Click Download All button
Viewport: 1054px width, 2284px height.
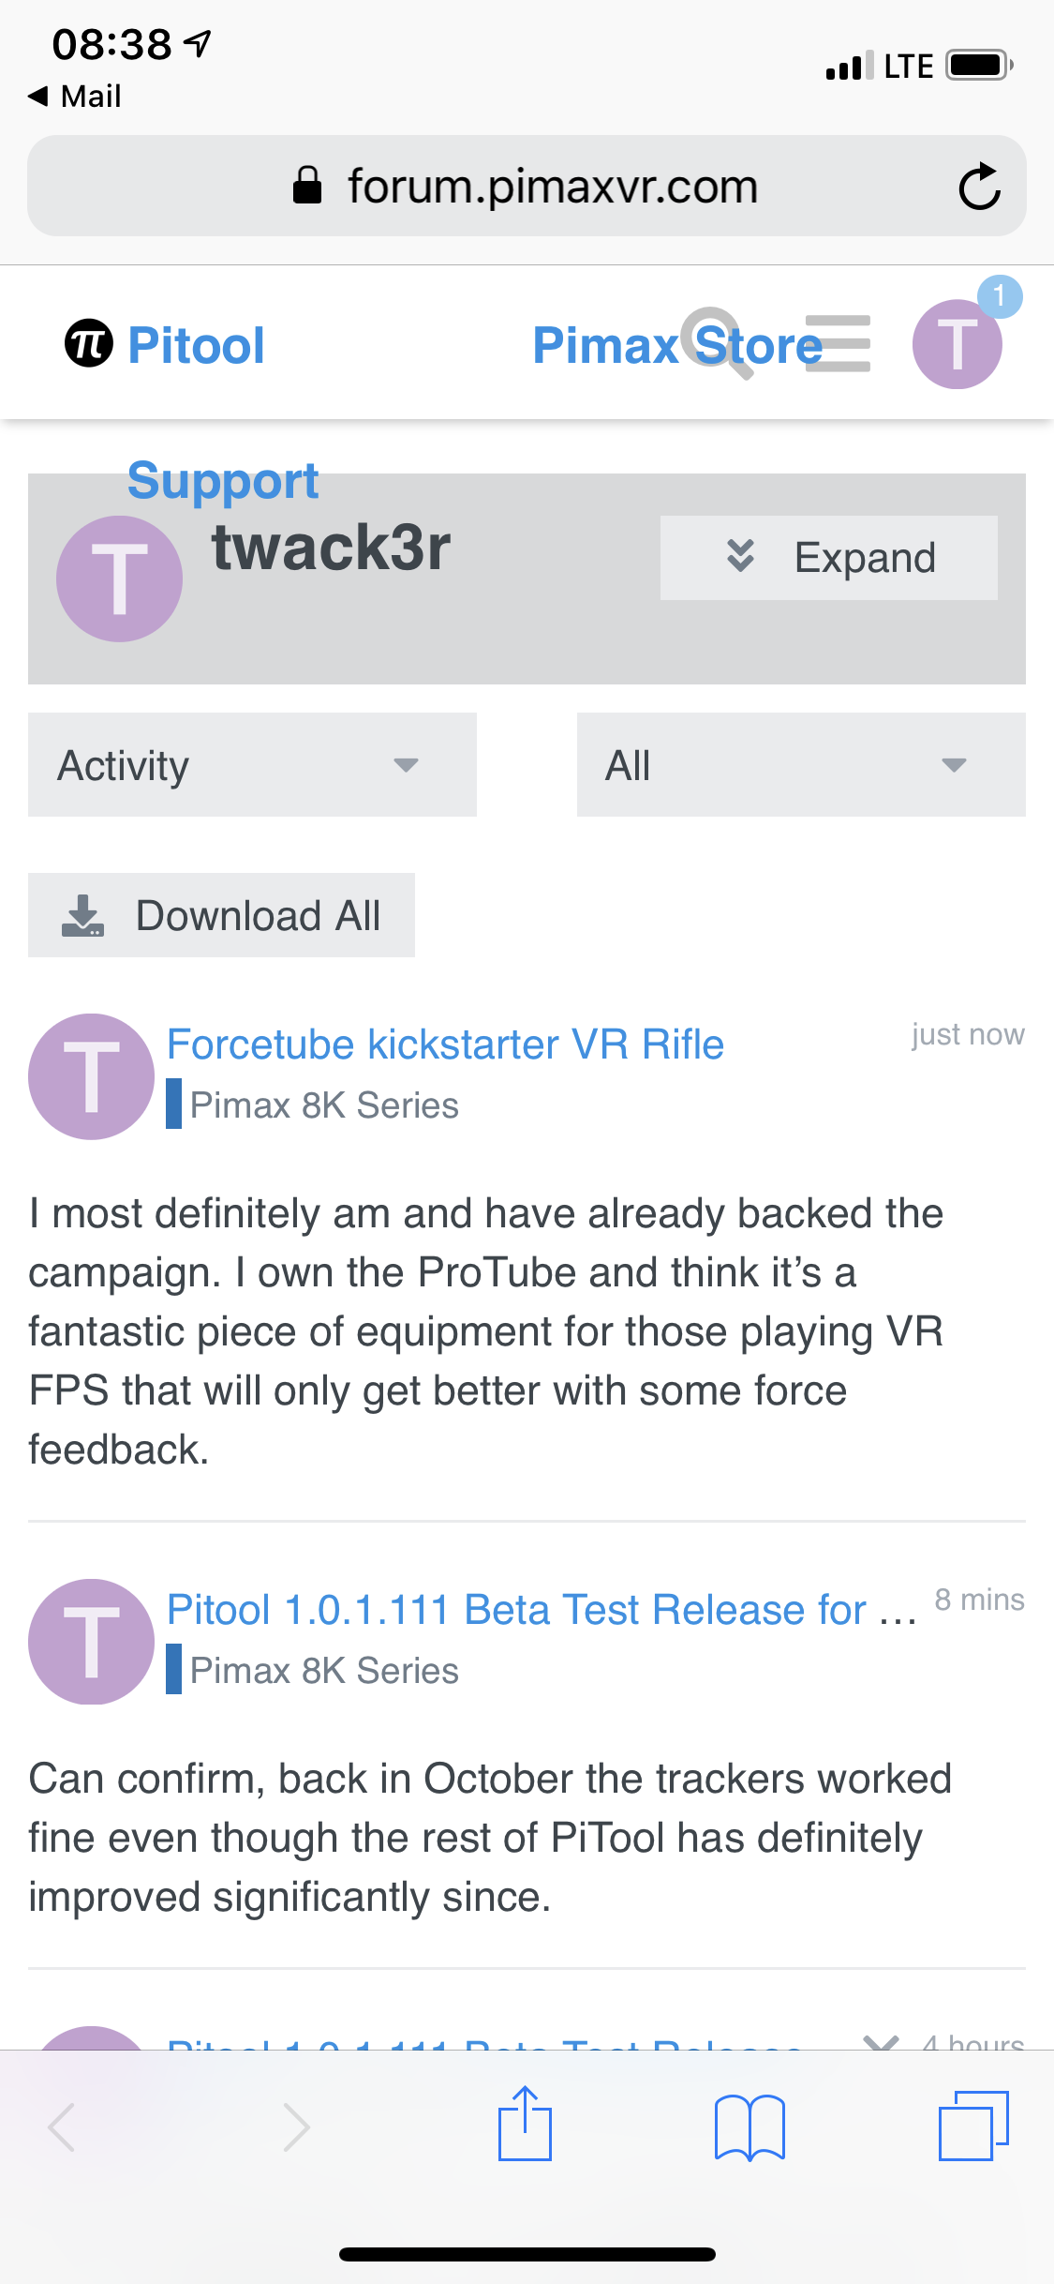221,915
